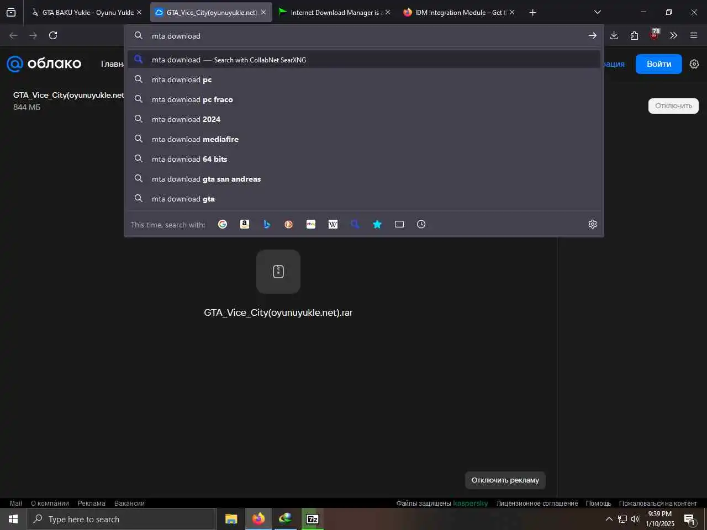Image resolution: width=707 pixels, height=530 pixels.
Task: Click the go arrow in the address bar
Action: [592, 35]
